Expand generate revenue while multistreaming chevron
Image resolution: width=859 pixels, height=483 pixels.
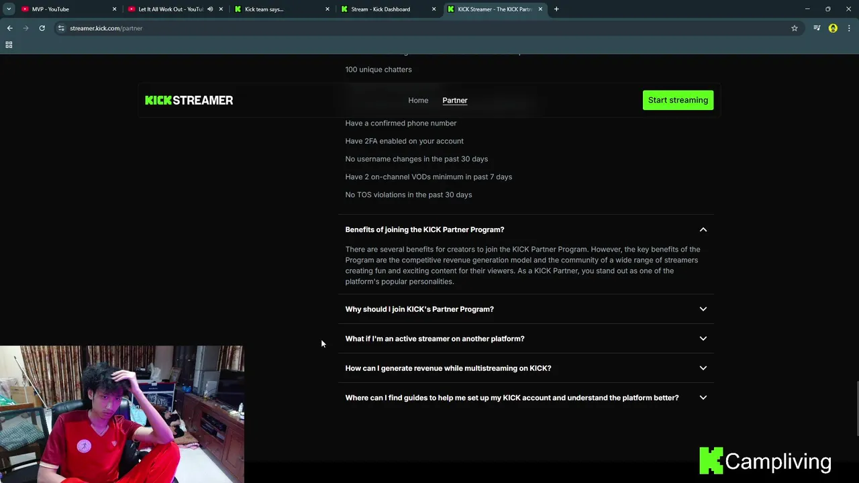tap(703, 368)
